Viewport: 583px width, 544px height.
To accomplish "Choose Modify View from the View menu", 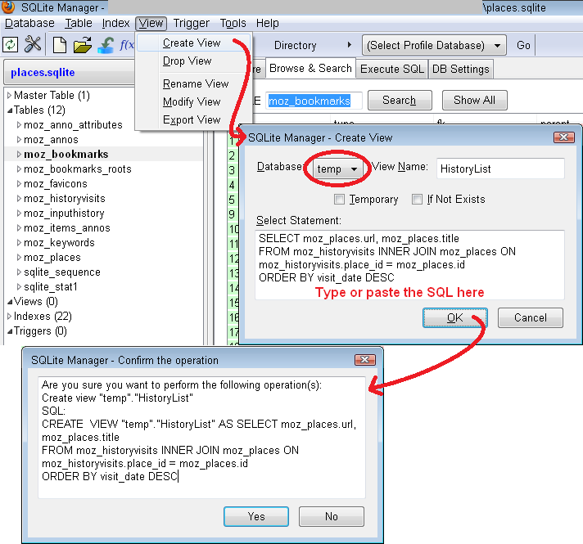I will point(193,101).
